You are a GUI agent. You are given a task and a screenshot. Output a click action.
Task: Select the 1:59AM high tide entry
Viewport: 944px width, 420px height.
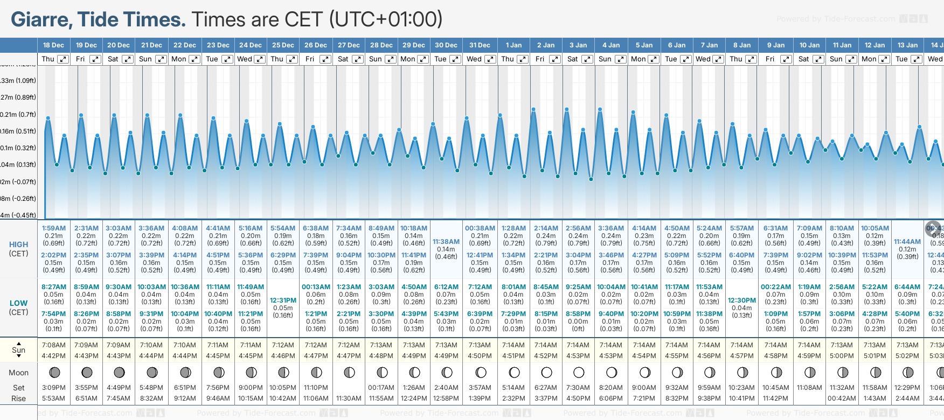54,228
